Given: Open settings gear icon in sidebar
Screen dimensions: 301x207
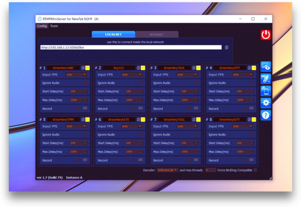Looking at the screenshot, I should point(266,103).
